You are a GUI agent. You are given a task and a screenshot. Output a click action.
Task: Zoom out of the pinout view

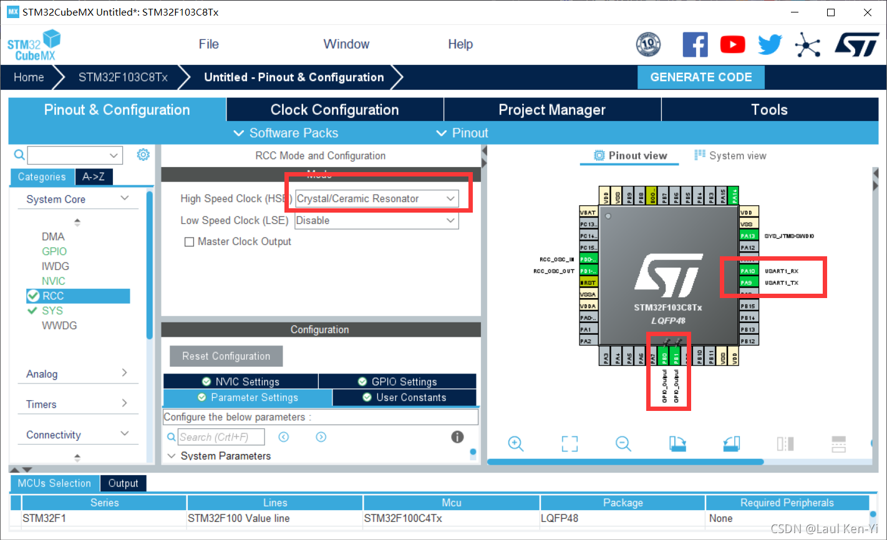623,443
